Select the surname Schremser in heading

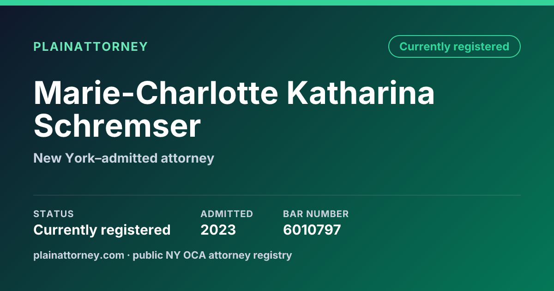[117, 126]
